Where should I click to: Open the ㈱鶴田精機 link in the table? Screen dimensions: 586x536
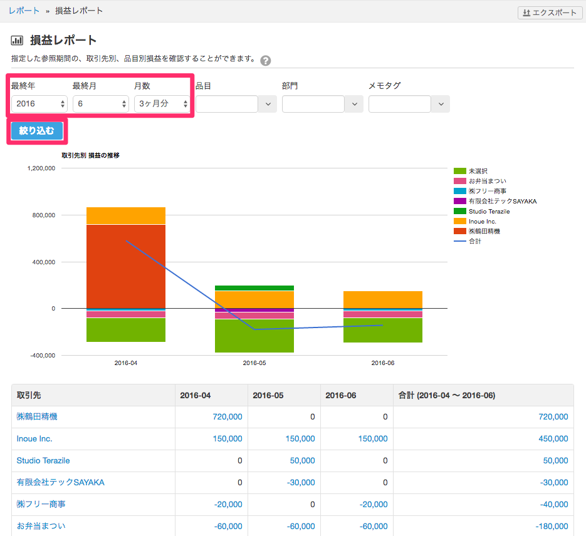(x=37, y=416)
